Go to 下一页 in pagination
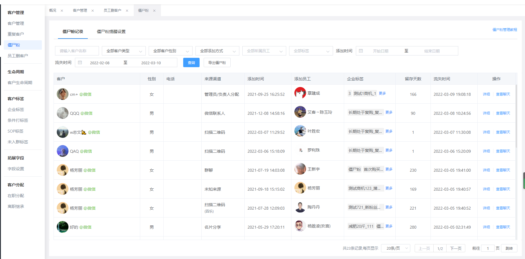The width and height of the screenshot is (525, 259). (x=456, y=248)
